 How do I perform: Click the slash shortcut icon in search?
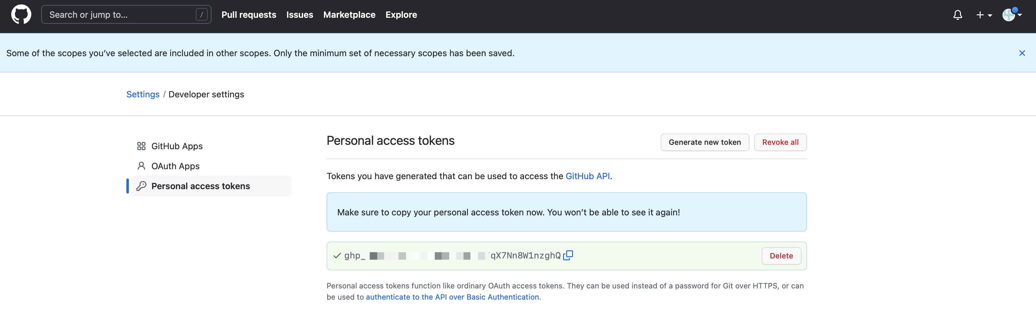point(201,15)
